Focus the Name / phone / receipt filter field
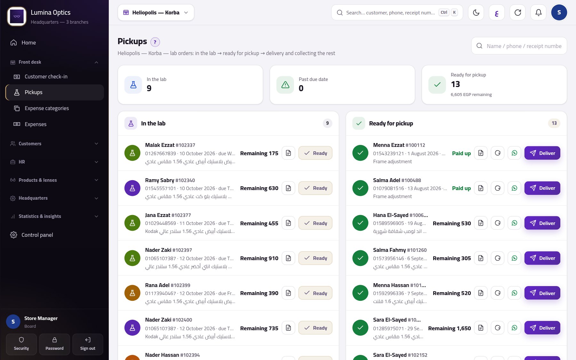576x360 pixels. [x=519, y=46]
